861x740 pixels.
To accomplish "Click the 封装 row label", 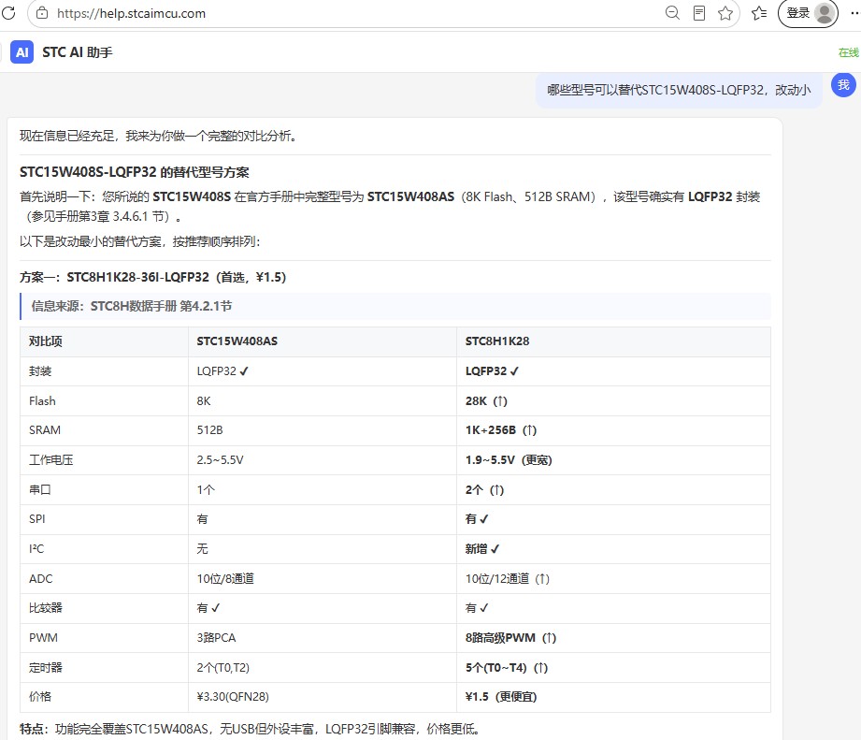I will pyautogui.click(x=40, y=371).
